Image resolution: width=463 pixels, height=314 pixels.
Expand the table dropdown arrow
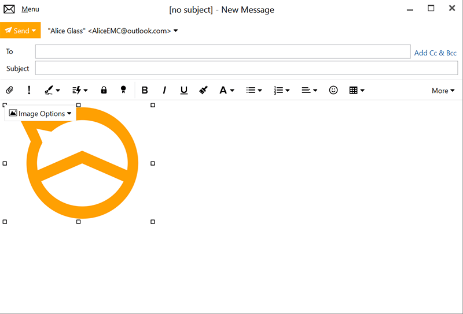(x=362, y=91)
